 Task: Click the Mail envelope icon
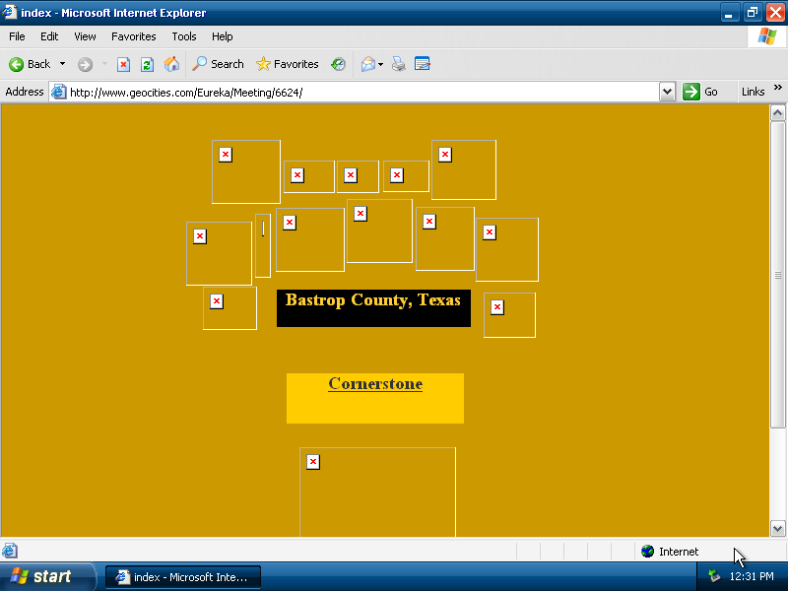point(367,64)
